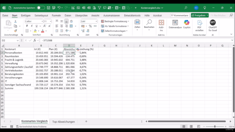The width and height of the screenshot is (235, 132).
Task: Open the Zellen dropdown
Action: pos(137,25)
